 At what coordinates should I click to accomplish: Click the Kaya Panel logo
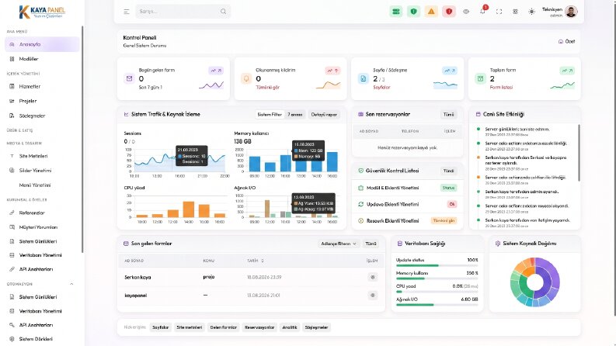point(42,12)
